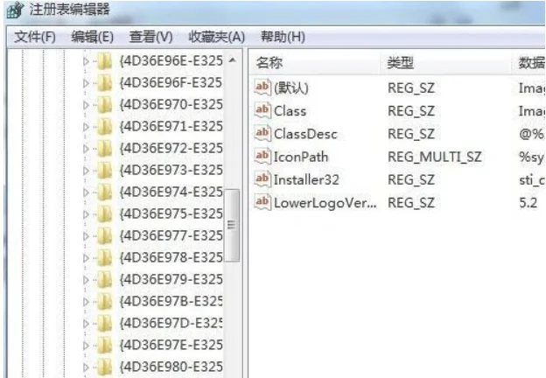546x378 pixels.
Task: Click the ab icon beside ClassDesc
Action: (x=262, y=133)
